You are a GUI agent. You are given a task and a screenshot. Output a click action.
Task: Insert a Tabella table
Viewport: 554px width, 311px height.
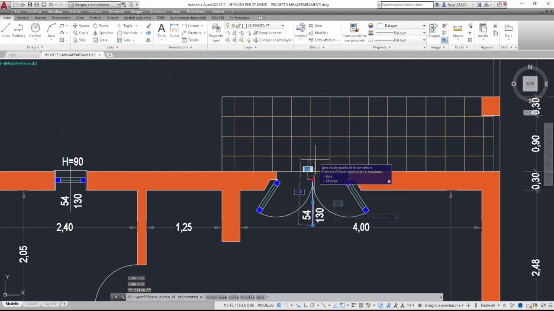coord(190,40)
